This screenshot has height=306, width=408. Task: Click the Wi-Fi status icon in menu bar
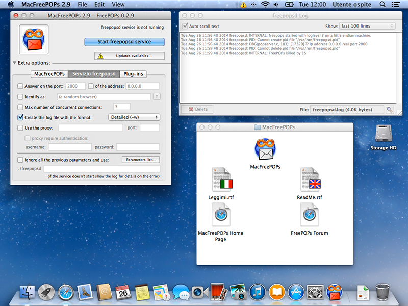click(x=265, y=4)
